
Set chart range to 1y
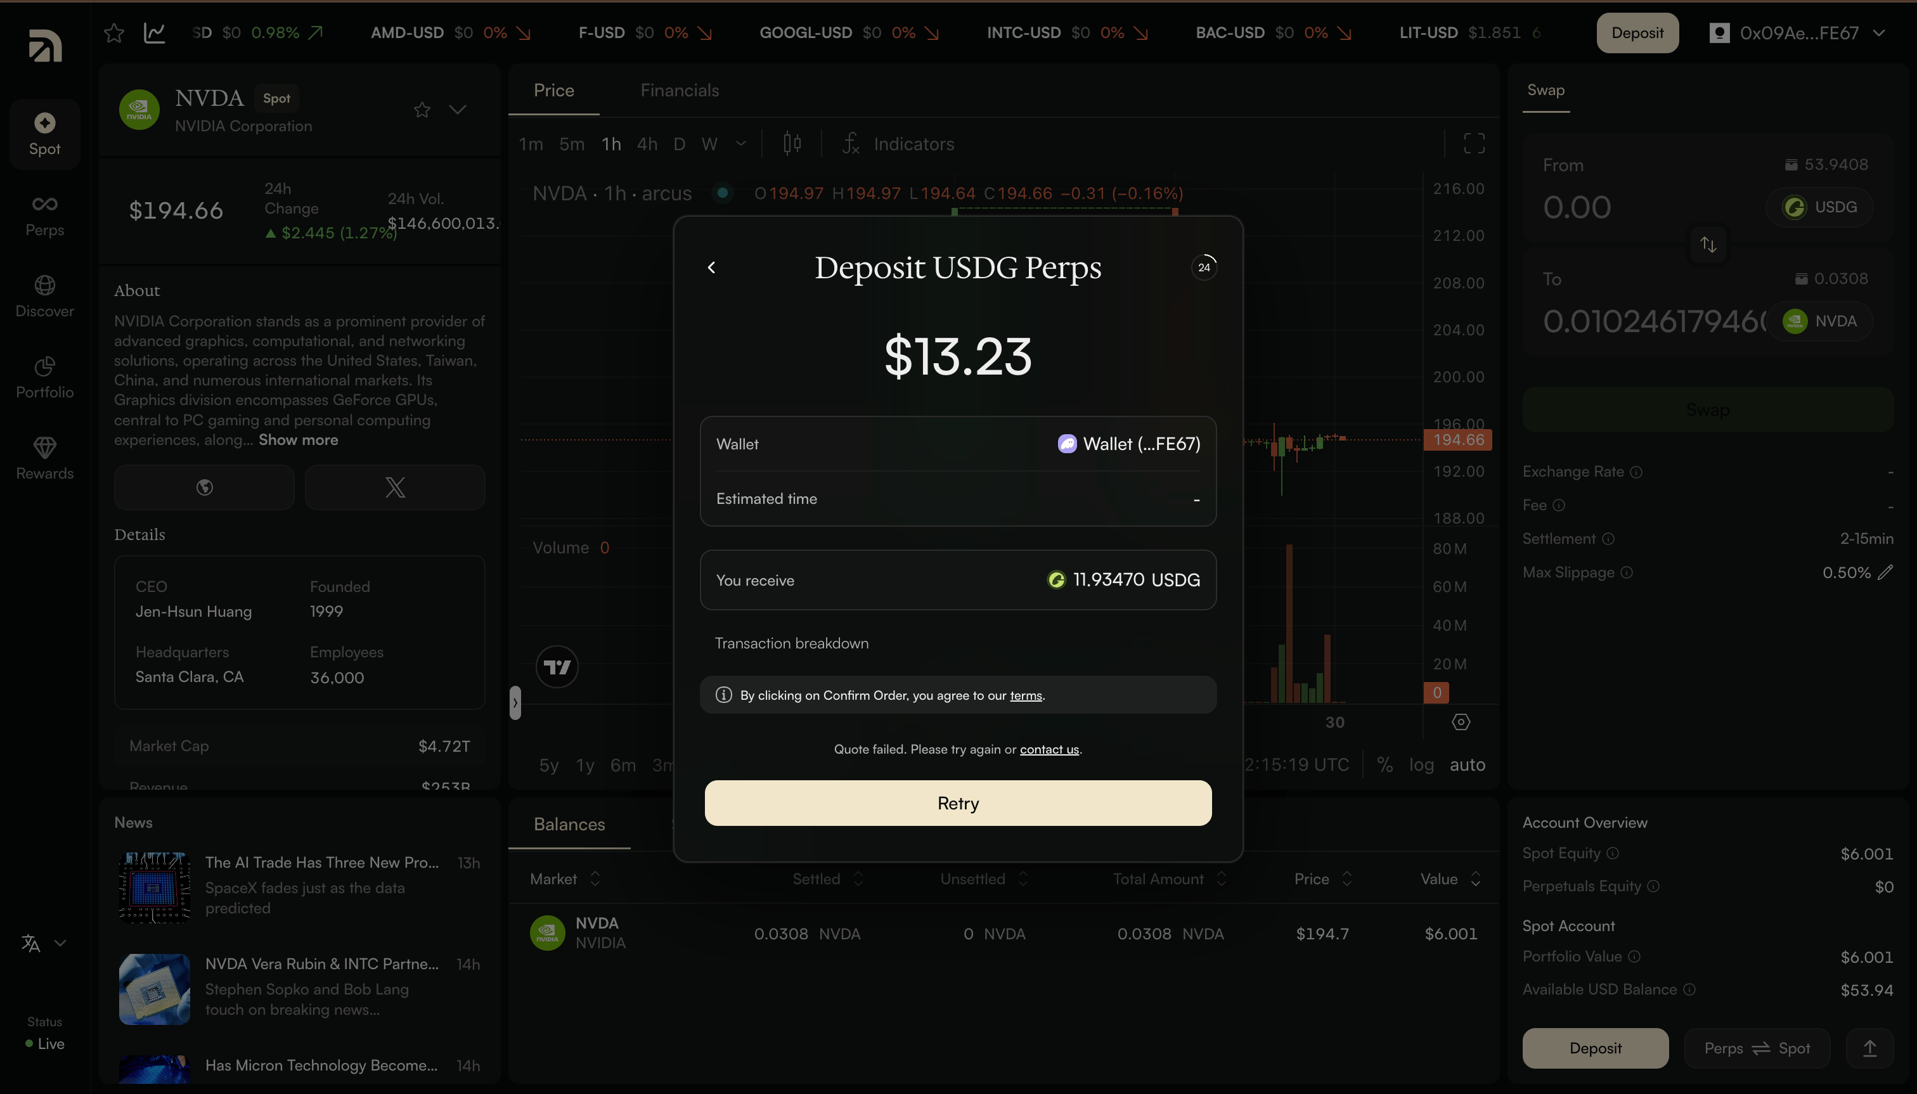584,765
